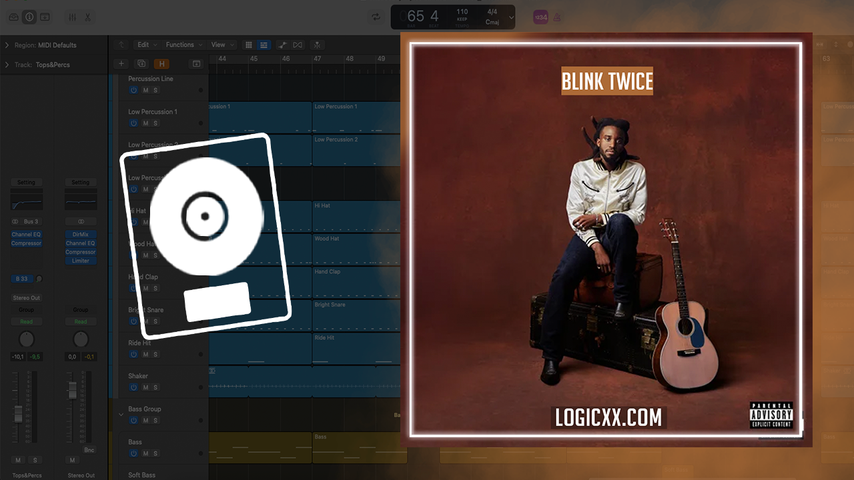Viewport: 854px width, 480px height.
Task: Mute Tops&Percs channel strip
Action: (x=18, y=460)
